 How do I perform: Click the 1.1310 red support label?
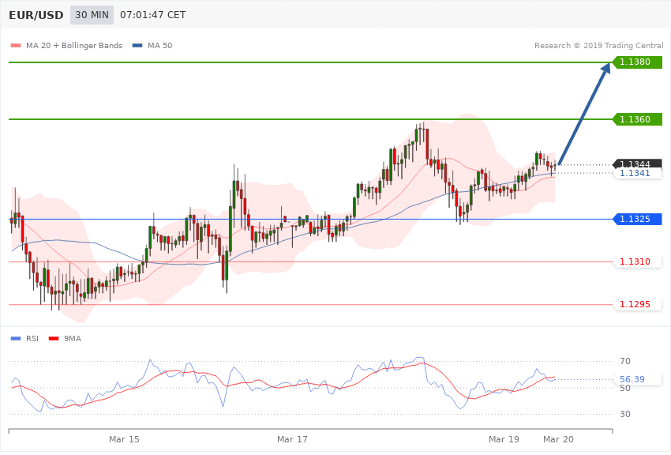click(x=638, y=261)
